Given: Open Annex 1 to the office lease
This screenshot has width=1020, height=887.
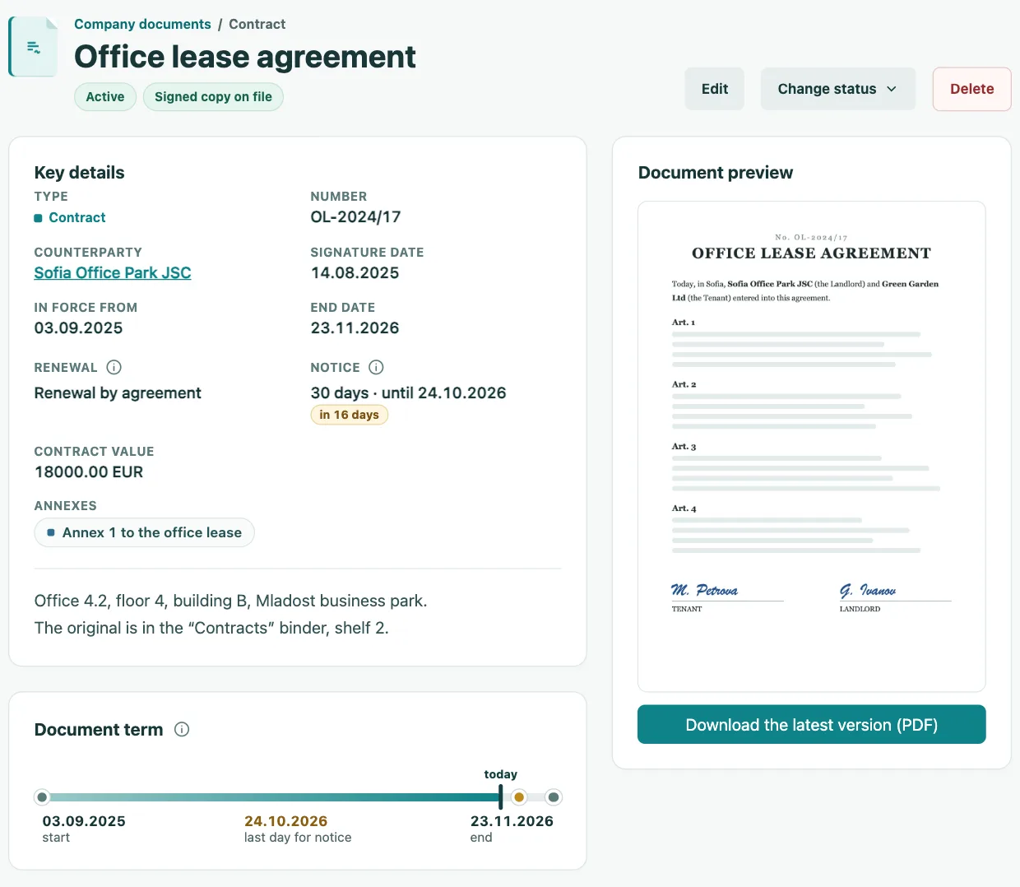Looking at the screenshot, I should [x=144, y=532].
